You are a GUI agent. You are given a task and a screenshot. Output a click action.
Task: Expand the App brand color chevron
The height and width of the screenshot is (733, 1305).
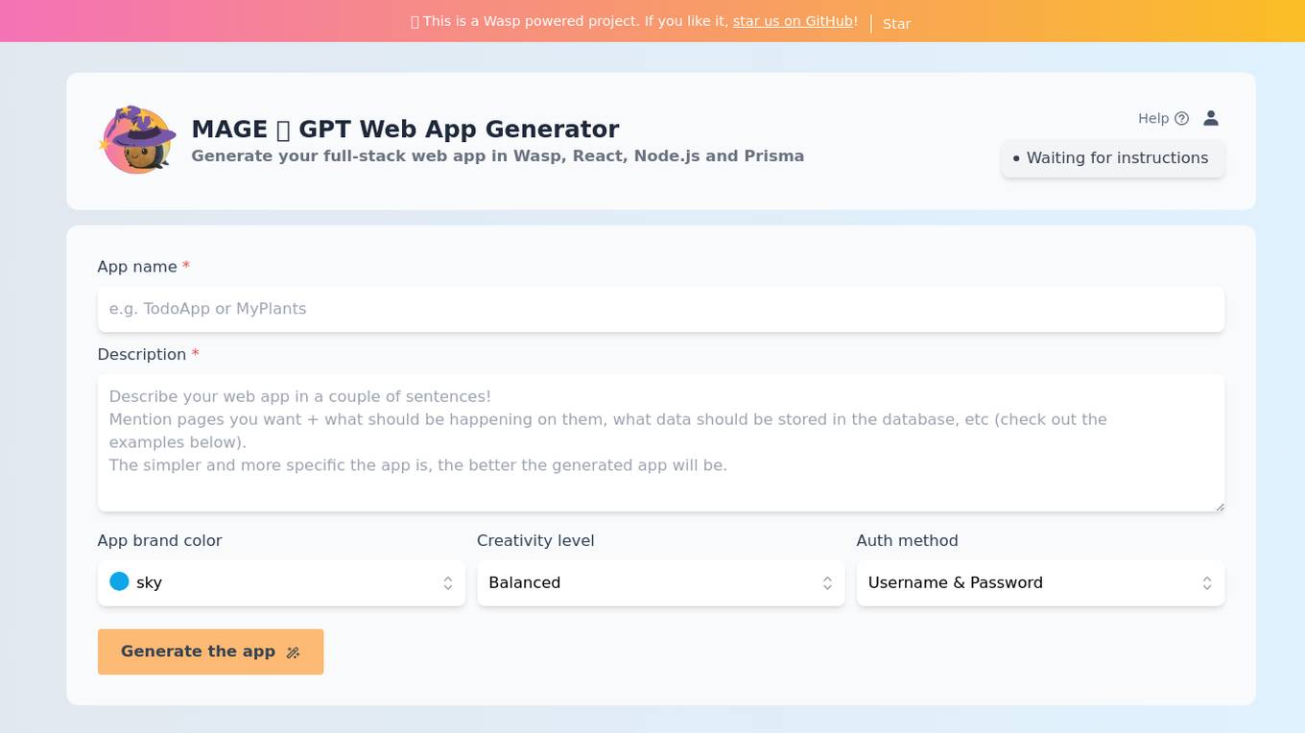coord(448,583)
